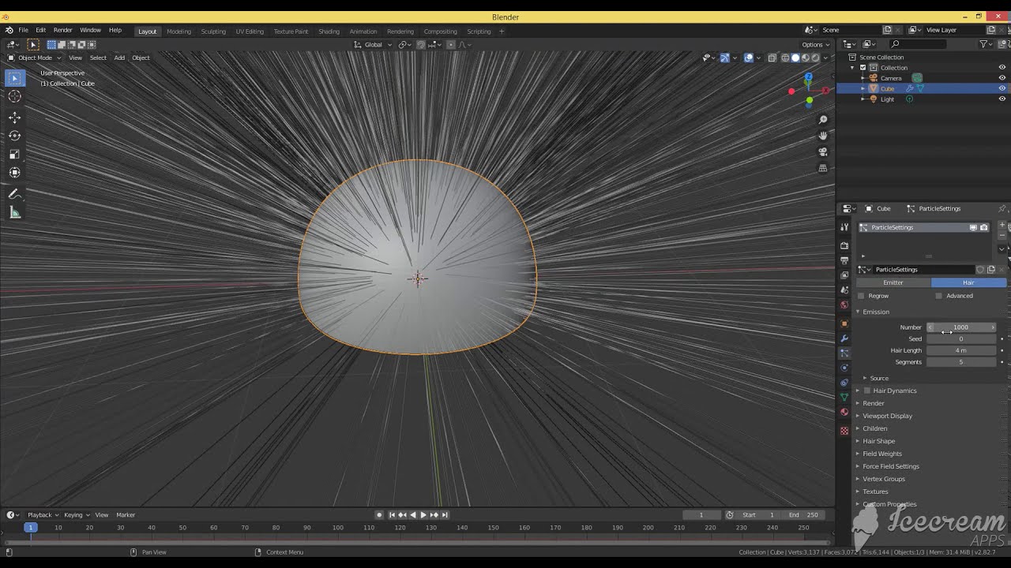Add a new particle system slot
Screen dimensions: 1011x568
(x=1002, y=226)
